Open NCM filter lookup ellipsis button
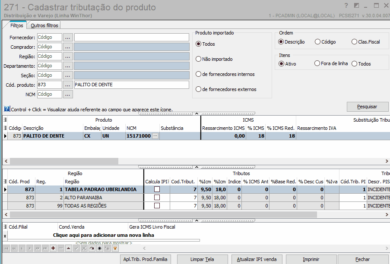This screenshot has height=264, width=390. click(68, 94)
